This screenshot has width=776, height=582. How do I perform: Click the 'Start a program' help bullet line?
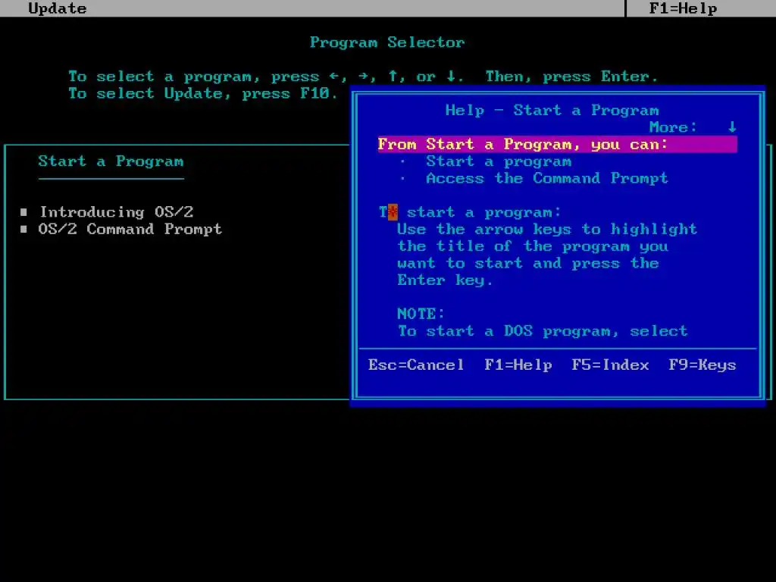[x=499, y=161]
